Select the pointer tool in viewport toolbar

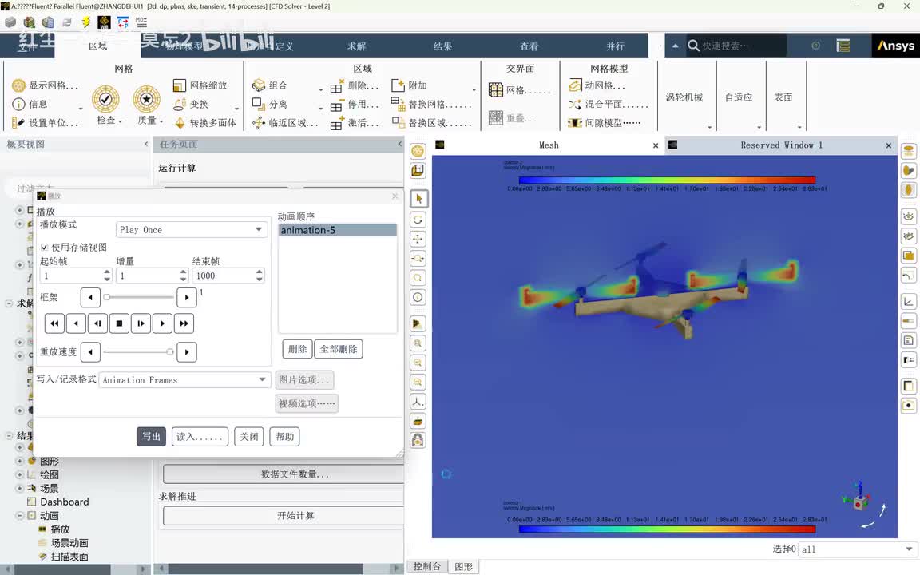[x=418, y=199]
